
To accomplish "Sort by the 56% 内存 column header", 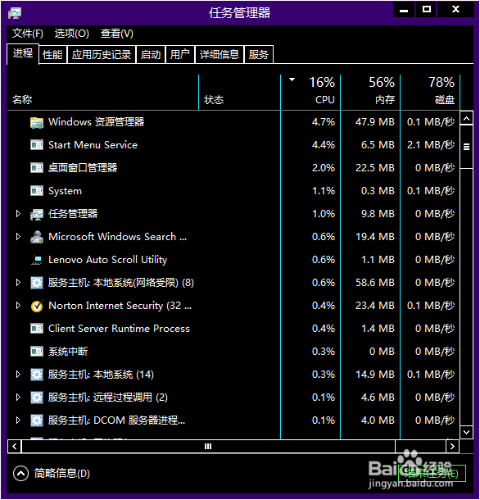I will pos(370,93).
